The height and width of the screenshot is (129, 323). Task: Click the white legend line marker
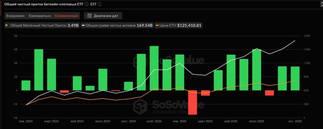[x=83, y=25]
